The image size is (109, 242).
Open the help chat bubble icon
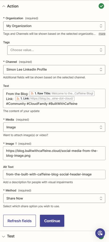click(100, 233)
